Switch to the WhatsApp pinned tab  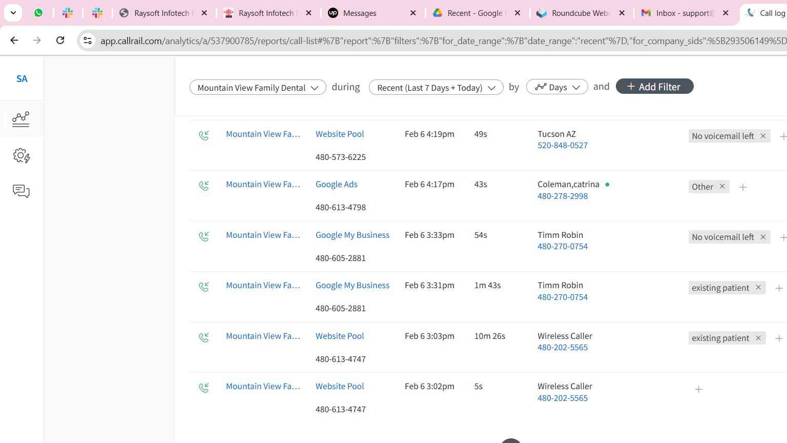point(38,13)
